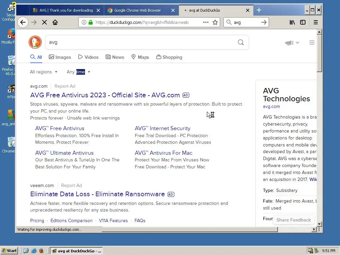The width and height of the screenshot is (340, 255).
Task: Switch to Google Chrome Web Browser tab
Action: point(137,10)
